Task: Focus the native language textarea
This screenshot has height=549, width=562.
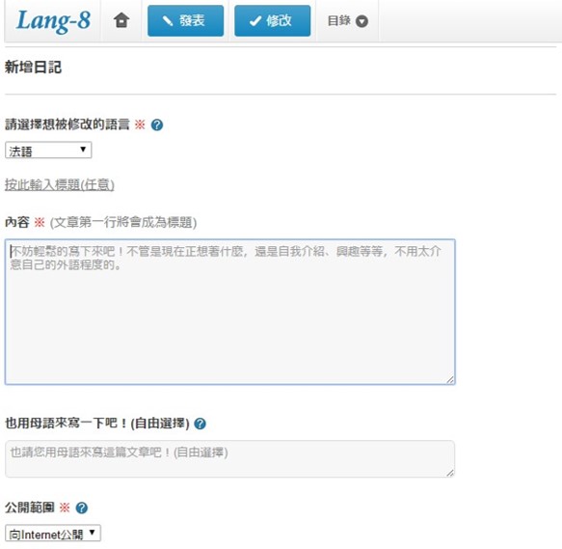Action: (229, 459)
